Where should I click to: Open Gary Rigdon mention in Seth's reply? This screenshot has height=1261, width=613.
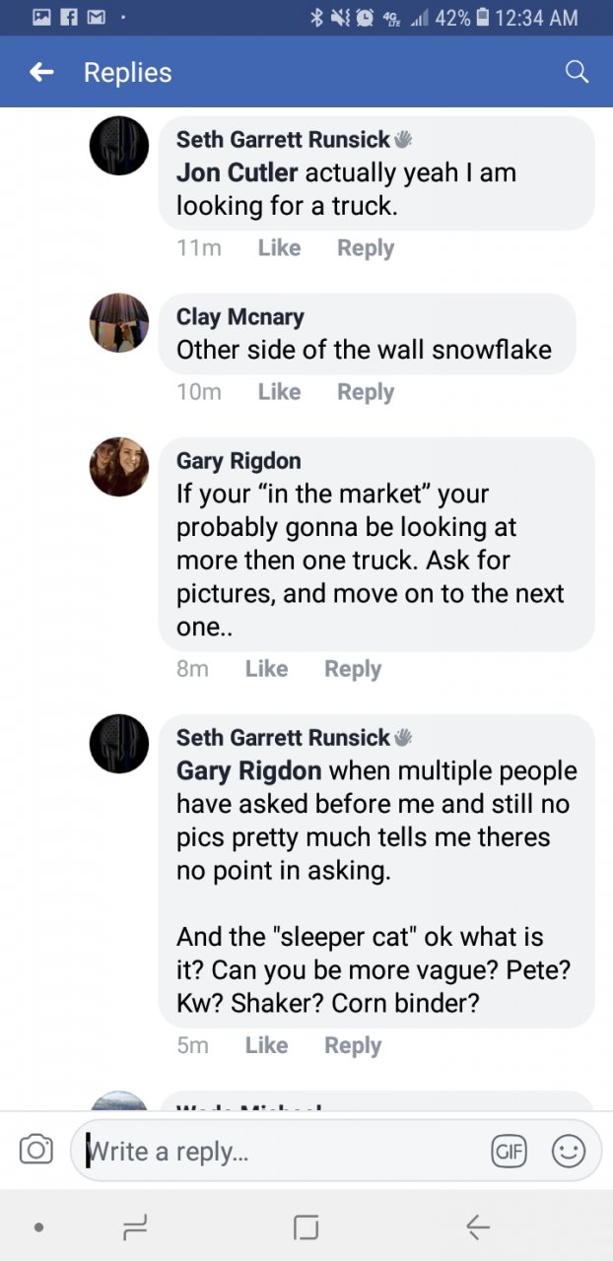click(248, 771)
